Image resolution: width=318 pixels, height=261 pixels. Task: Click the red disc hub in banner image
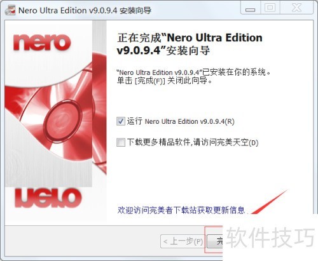pyautogui.click(x=63, y=120)
